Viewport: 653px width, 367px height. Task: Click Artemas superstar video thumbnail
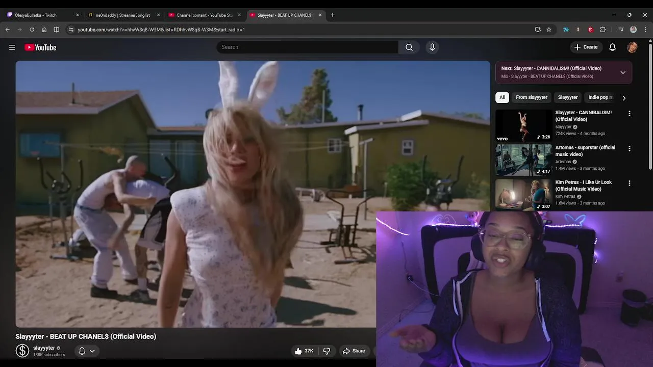(524, 160)
